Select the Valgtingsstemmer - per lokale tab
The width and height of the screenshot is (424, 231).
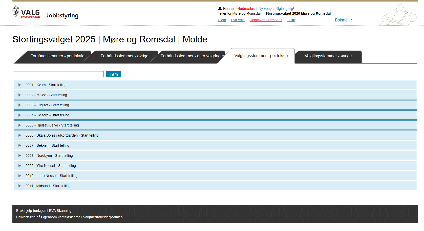click(261, 56)
